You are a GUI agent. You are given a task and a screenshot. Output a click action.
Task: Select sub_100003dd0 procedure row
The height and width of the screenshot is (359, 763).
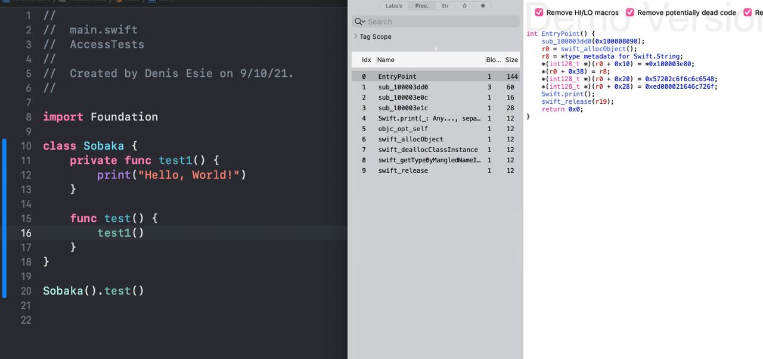[402, 87]
